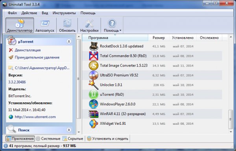Collapse the µTorrent details panel
Screen dimensions: 236x151
[69, 42]
